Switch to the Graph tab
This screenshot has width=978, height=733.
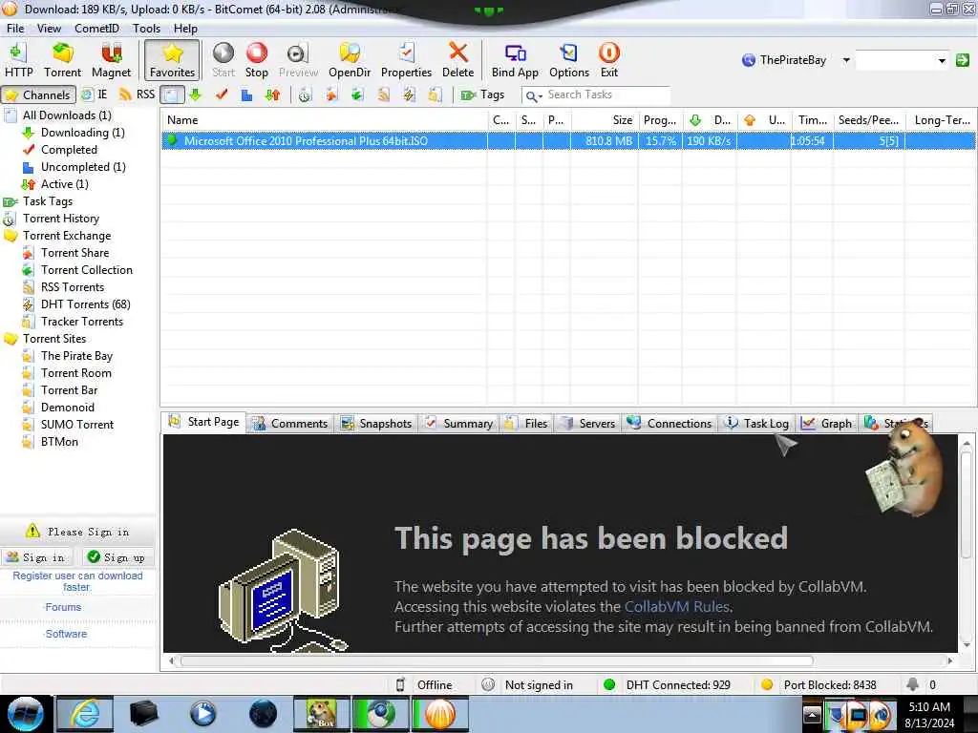[828, 423]
